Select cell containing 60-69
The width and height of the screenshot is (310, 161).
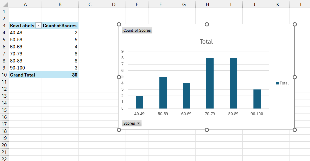(25, 47)
